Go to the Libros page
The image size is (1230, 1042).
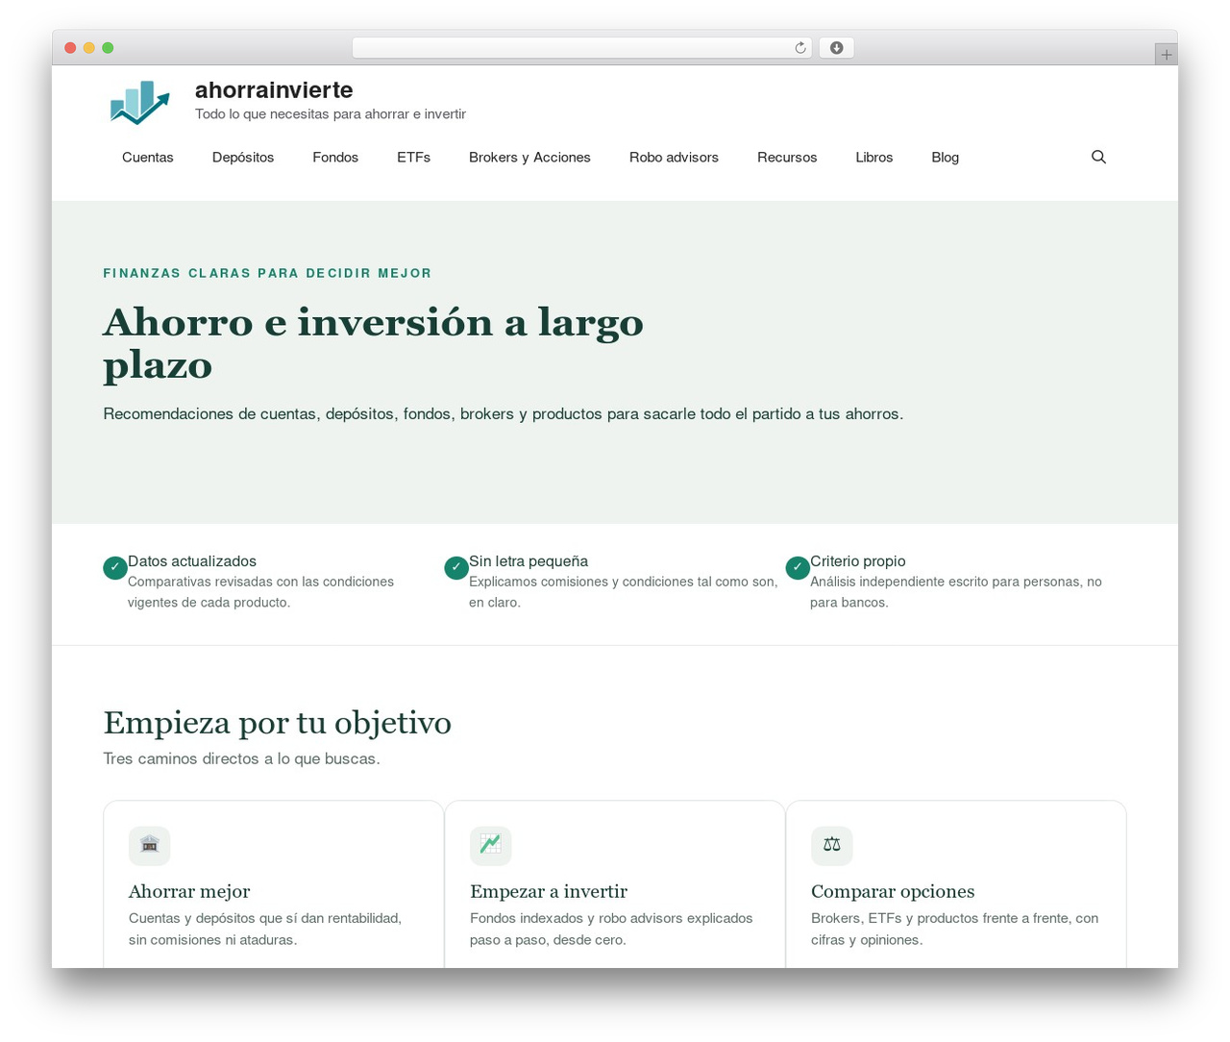[x=874, y=158]
